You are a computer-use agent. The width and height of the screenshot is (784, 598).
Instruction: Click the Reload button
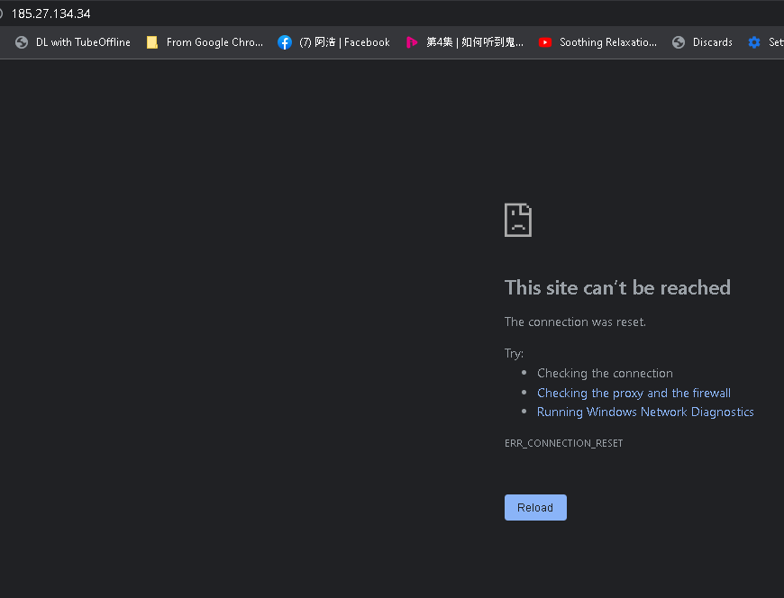(x=535, y=507)
